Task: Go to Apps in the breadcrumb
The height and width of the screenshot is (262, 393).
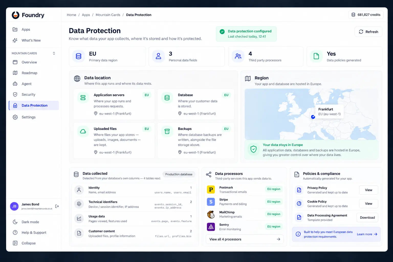Action: (86, 15)
